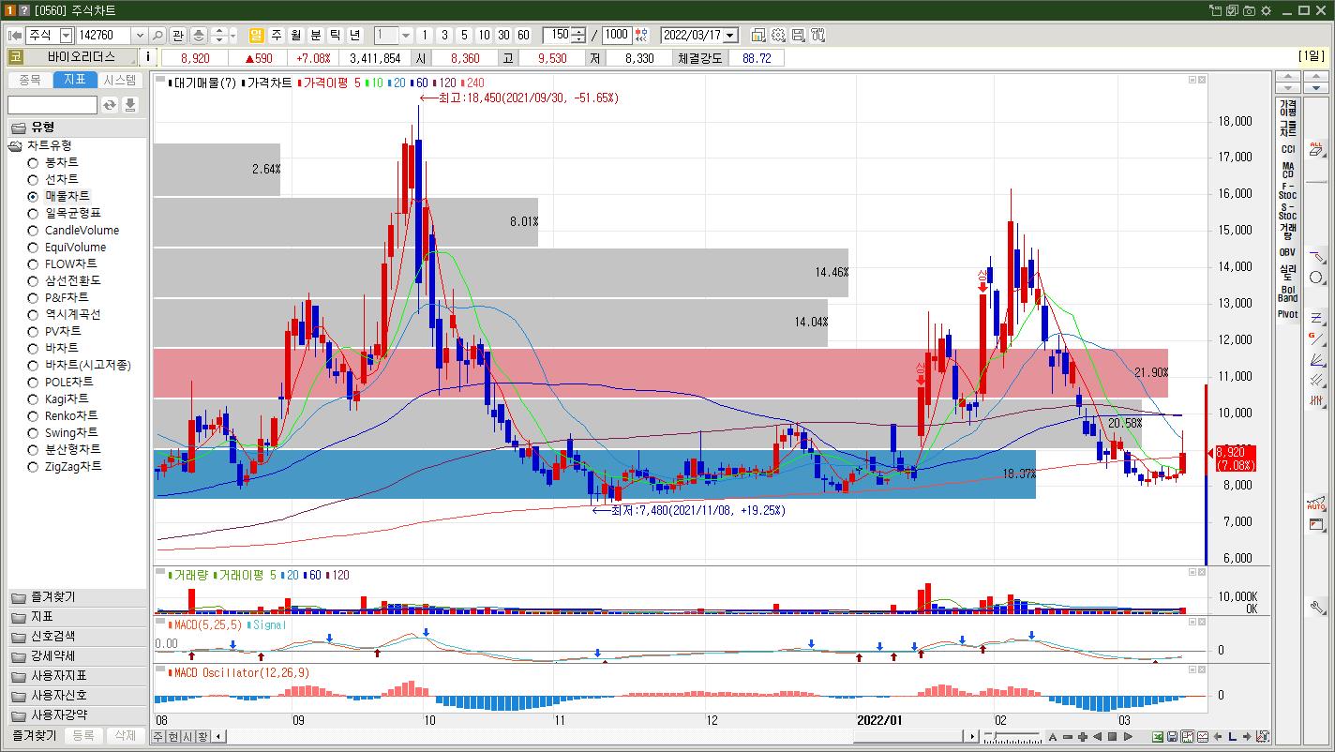Click the download icon next to indicator search
This screenshot has height=752, width=1335.
click(130, 104)
